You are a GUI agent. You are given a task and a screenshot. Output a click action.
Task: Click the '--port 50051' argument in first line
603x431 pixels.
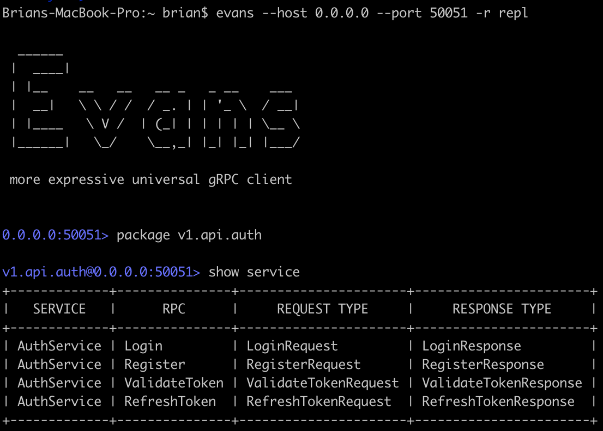pos(422,13)
